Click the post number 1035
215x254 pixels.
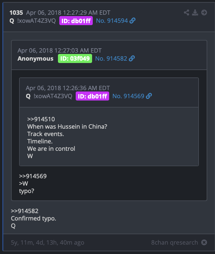[16, 13]
